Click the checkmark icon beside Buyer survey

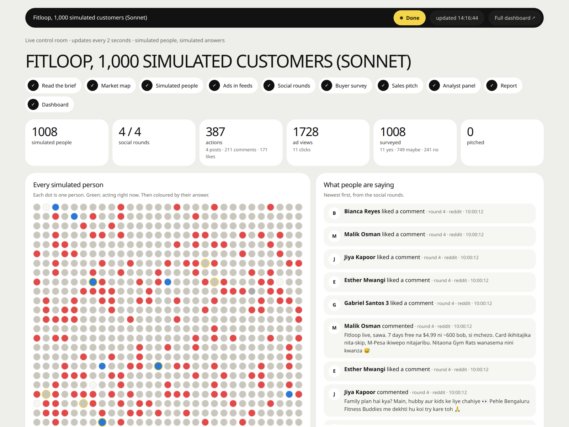(327, 85)
